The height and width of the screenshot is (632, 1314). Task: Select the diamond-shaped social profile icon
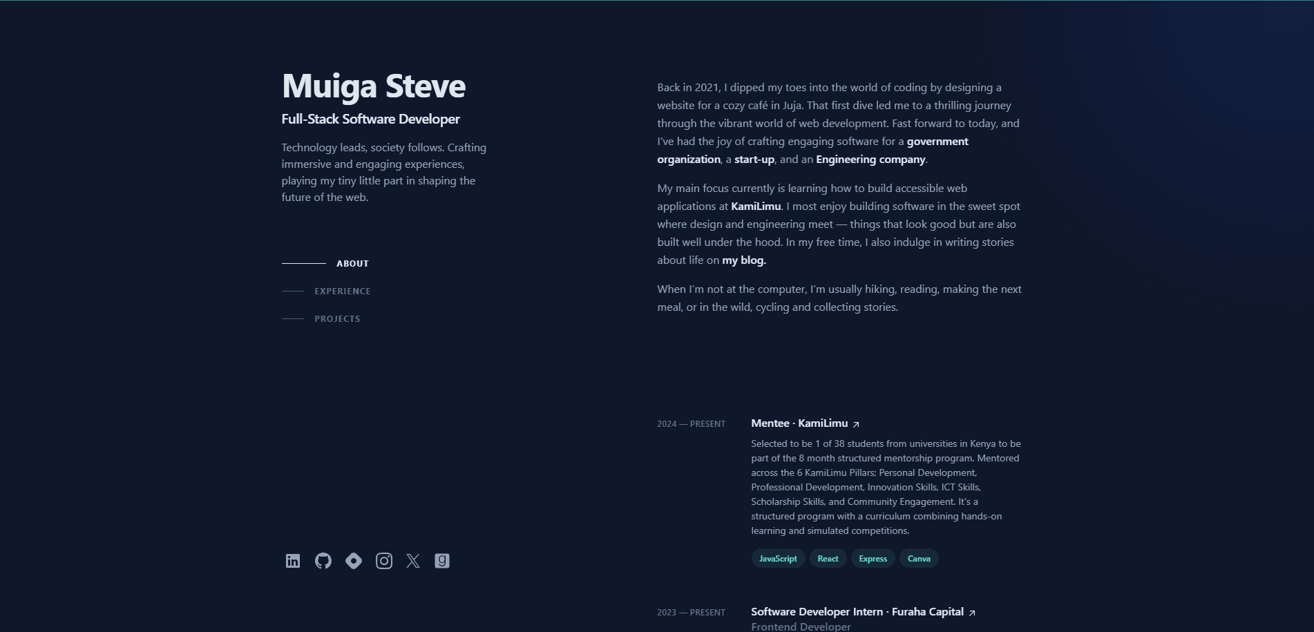pyautogui.click(x=354, y=561)
